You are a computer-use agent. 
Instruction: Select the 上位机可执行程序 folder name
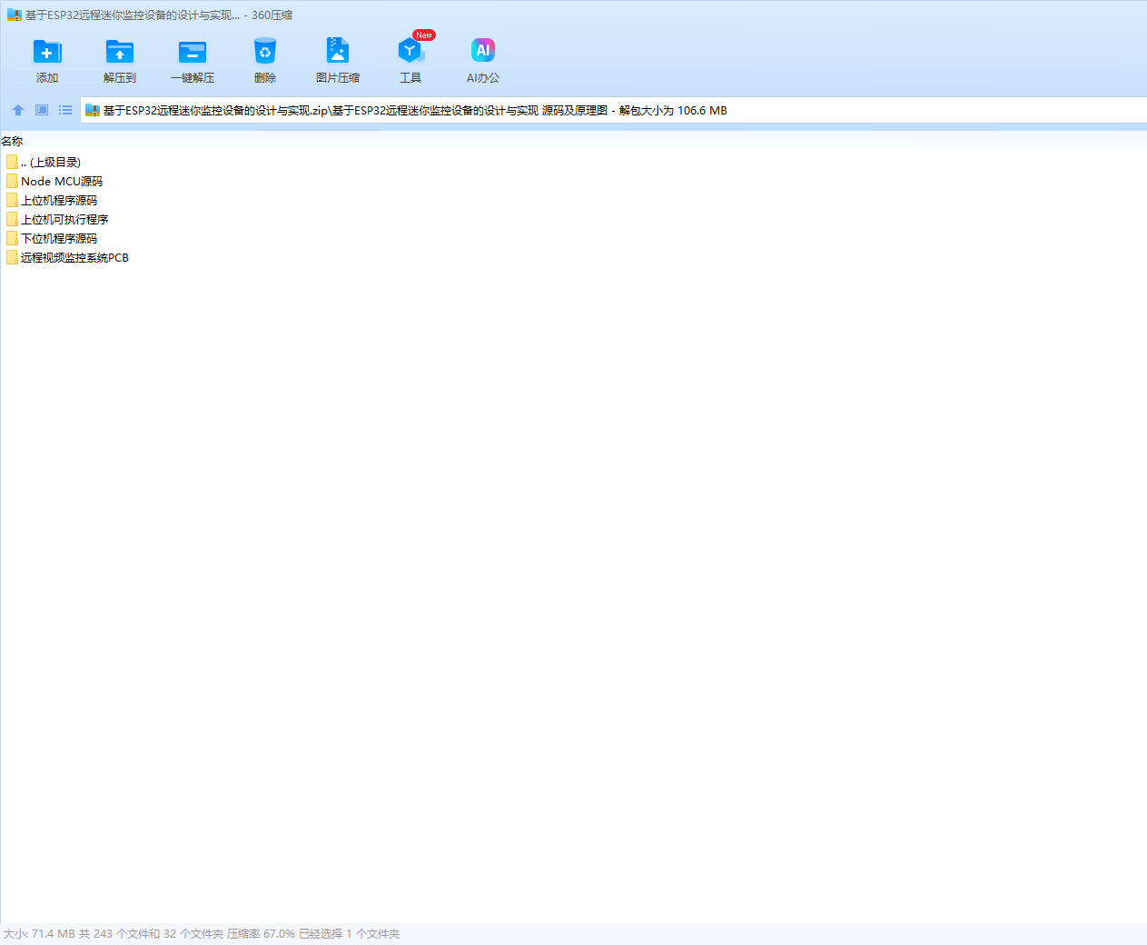pos(64,220)
